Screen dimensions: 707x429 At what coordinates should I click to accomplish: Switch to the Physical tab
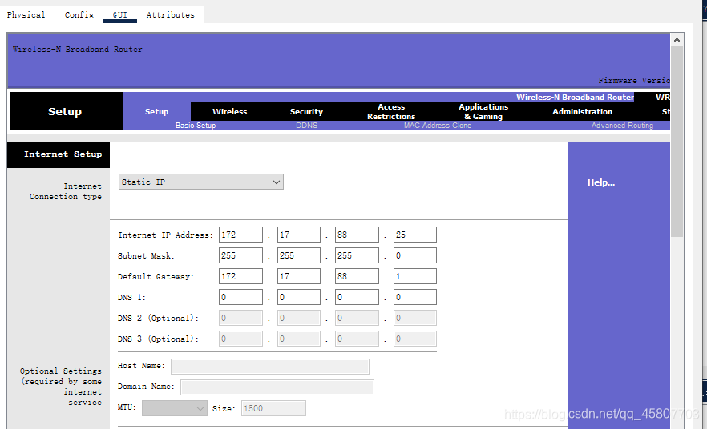click(x=26, y=15)
